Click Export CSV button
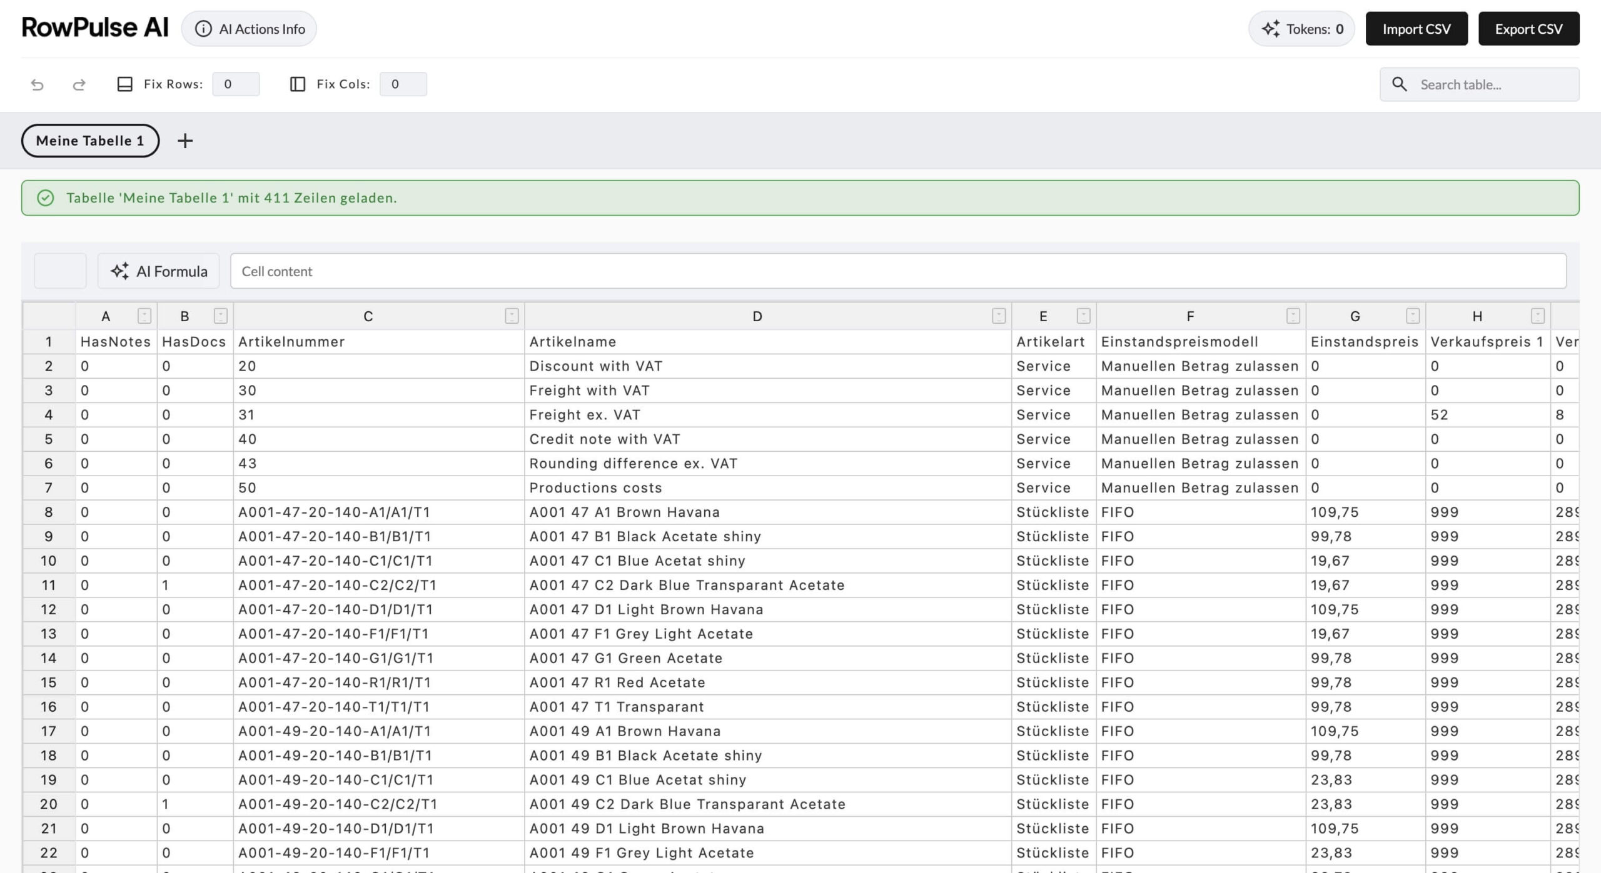Viewport: 1601px width, 873px height. click(x=1528, y=29)
